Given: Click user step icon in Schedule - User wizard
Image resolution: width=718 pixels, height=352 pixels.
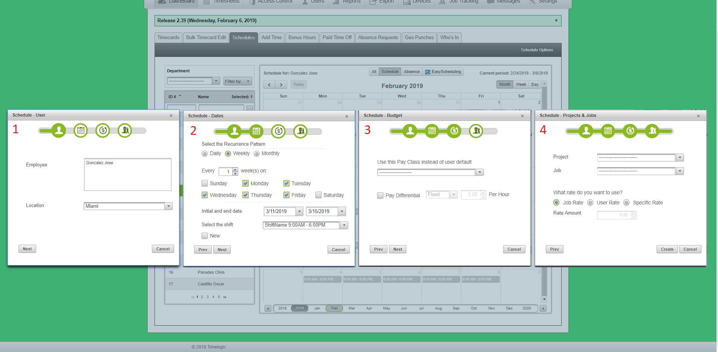Looking at the screenshot, I should (59, 131).
